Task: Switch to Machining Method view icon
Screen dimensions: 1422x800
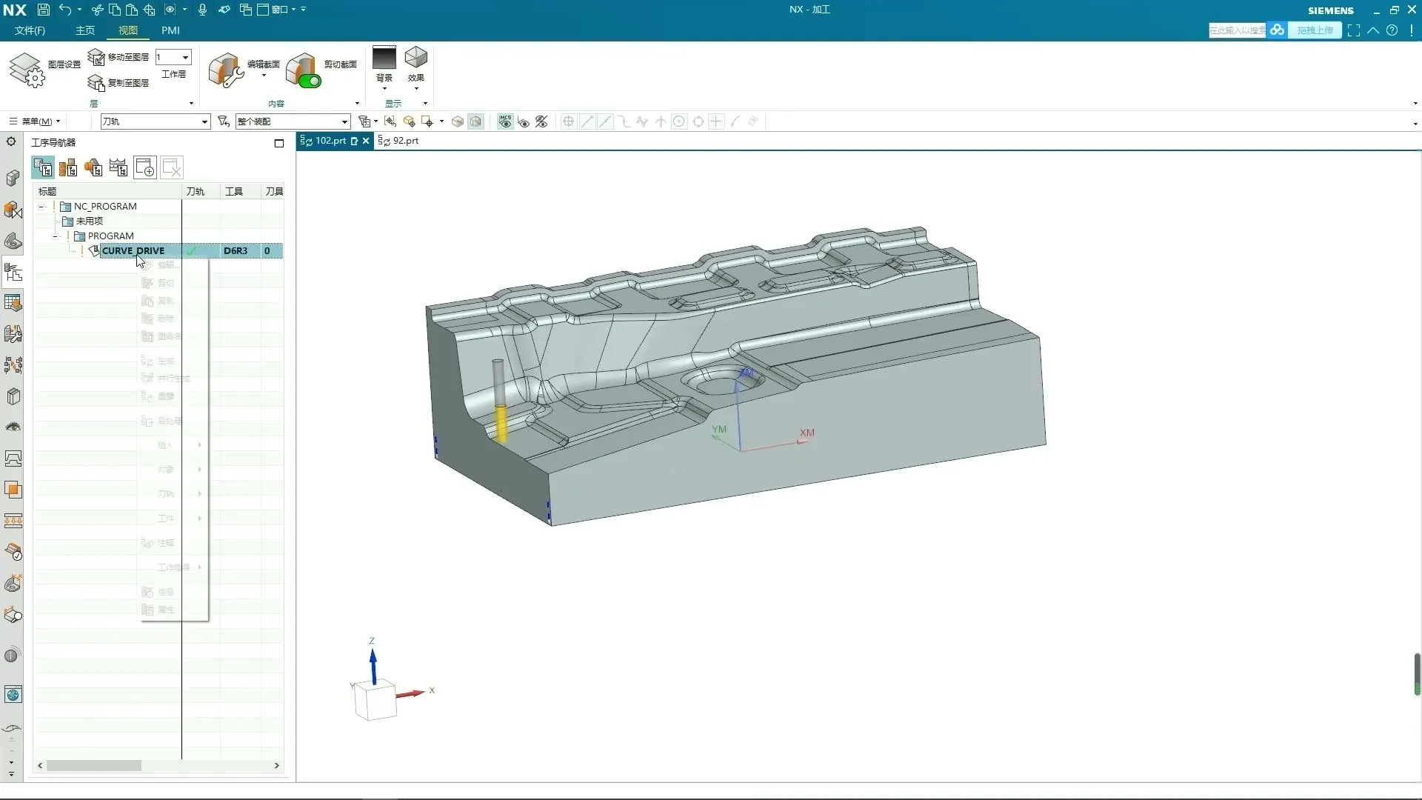Action: click(118, 168)
